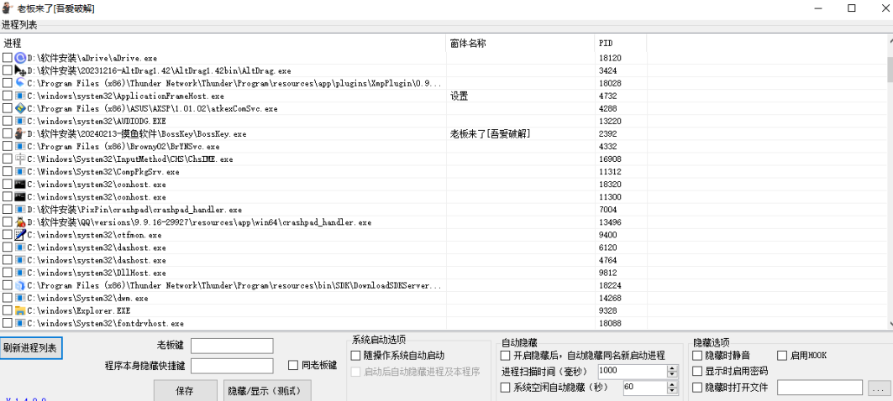Click the conhost.exe icon with PID 18320
Screen dimensions: 893x401
20,185
